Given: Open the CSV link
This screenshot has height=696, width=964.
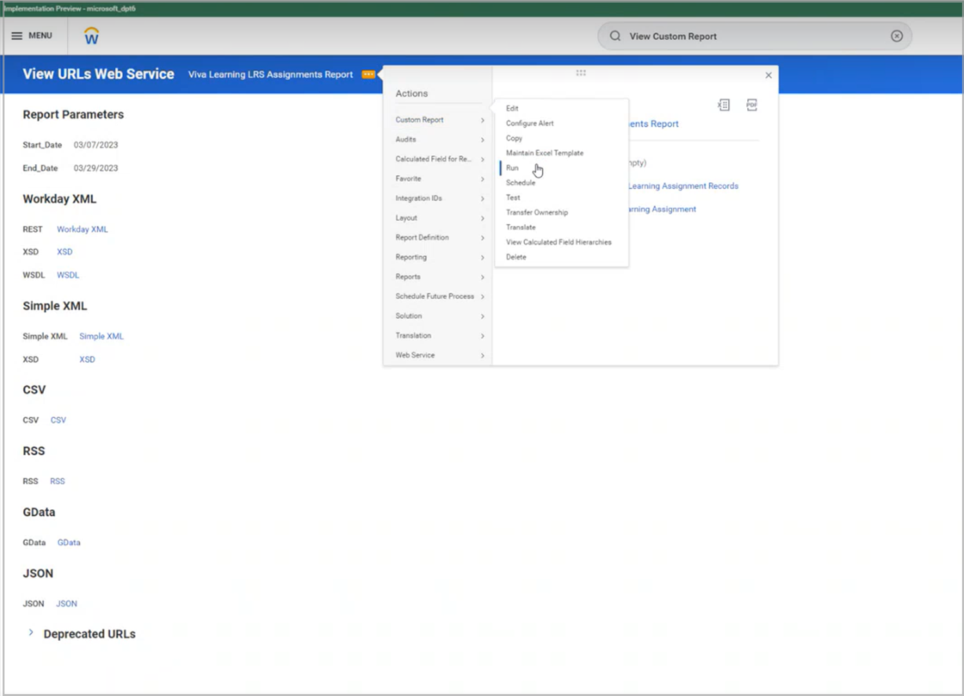Looking at the screenshot, I should pos(58,420).
